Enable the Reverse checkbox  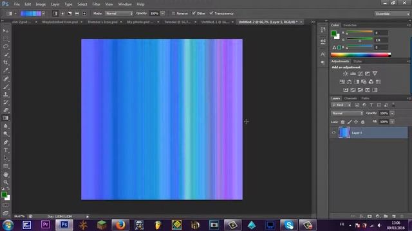pyautogui.click(x=173, y=13)
